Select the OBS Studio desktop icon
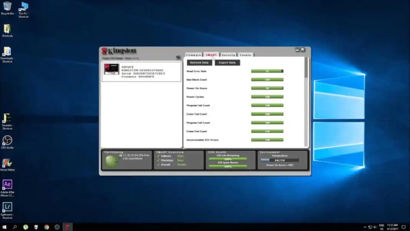410x231 pixels. coord(7,142)
